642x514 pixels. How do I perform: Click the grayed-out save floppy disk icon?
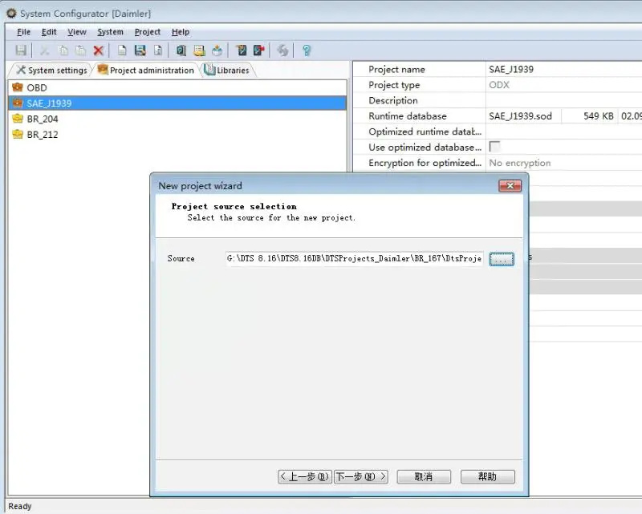click(x=21, y=51)
